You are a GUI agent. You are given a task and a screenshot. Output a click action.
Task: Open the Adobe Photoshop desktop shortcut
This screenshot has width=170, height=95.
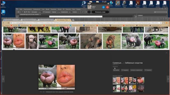[158, 4]
